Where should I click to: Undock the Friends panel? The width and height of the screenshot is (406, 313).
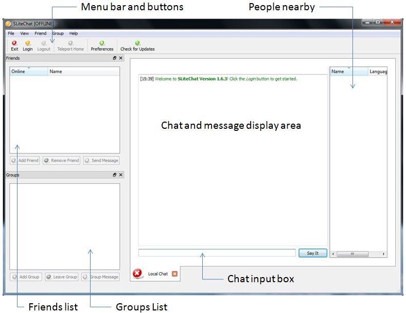pos(115,58)
